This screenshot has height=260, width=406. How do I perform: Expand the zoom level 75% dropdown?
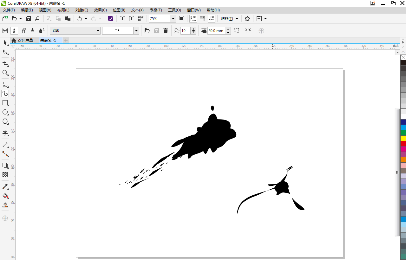pos(173,19)
